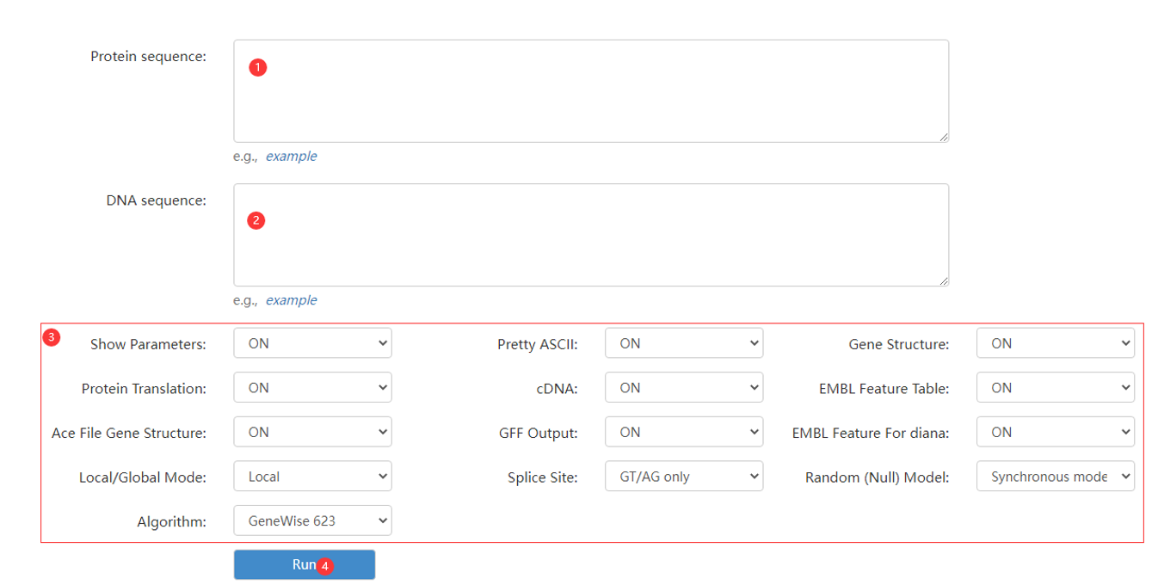This screenshot has width=1158, height=585.
Task: Open the Ace File Gene Structure dropdown
Action: point(312,432)
